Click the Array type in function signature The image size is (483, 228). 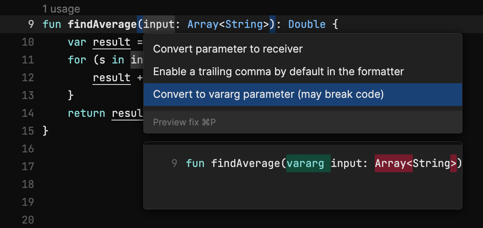[203, 24]
